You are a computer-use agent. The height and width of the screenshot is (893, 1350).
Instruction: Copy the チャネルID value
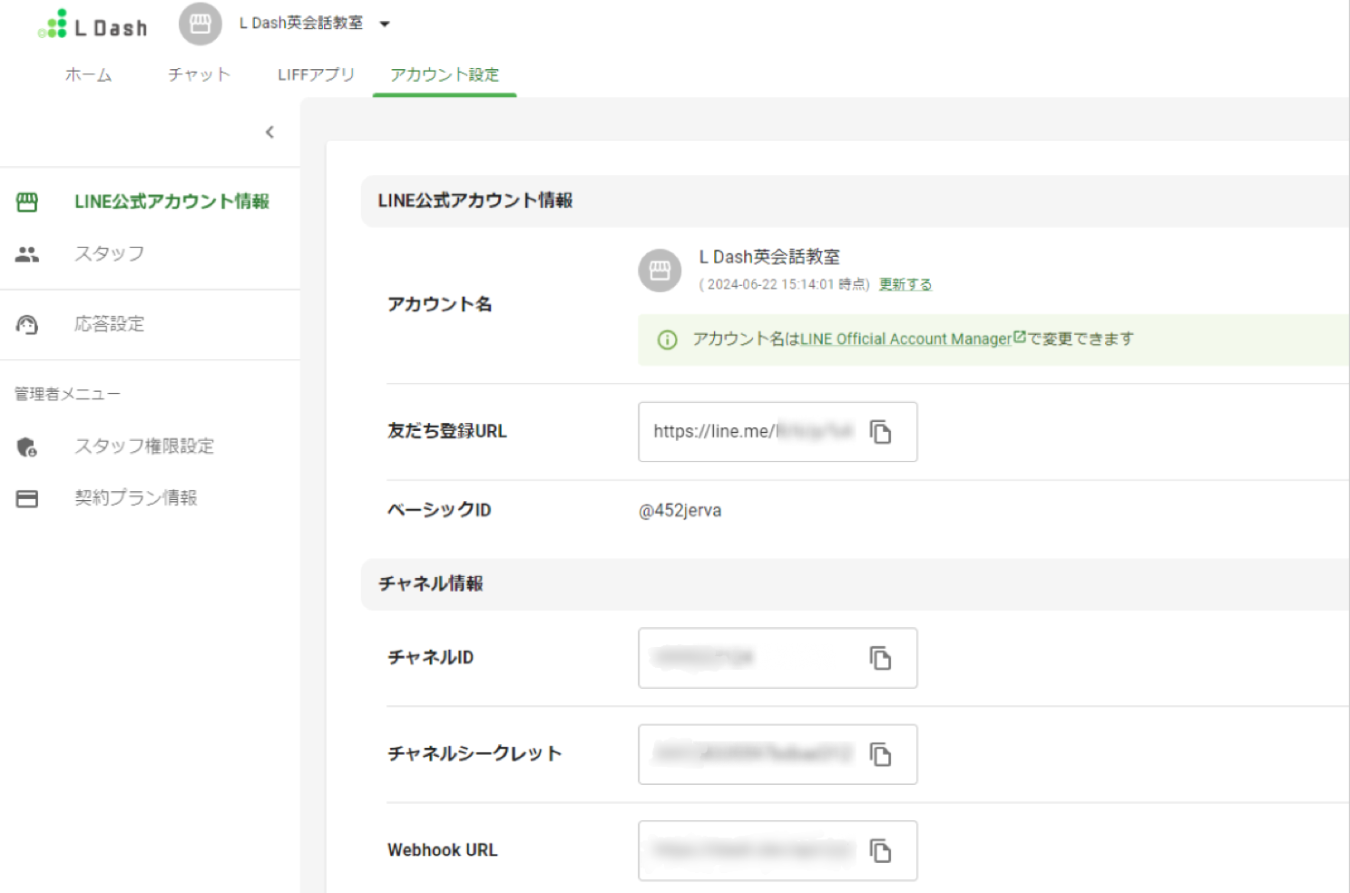tap(881, 659)
